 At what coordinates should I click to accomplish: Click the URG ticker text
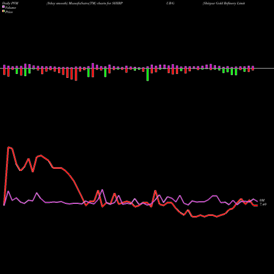pos(170,3)
